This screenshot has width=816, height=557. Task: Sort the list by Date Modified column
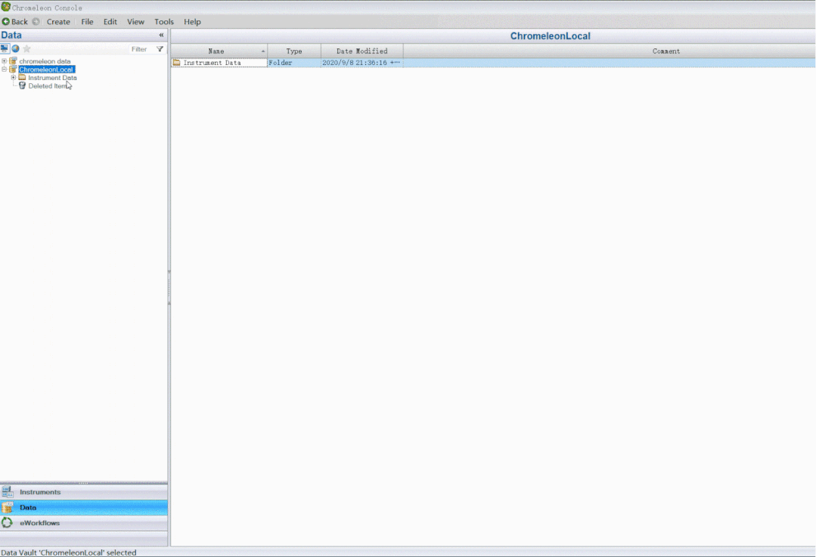[361, 51]
